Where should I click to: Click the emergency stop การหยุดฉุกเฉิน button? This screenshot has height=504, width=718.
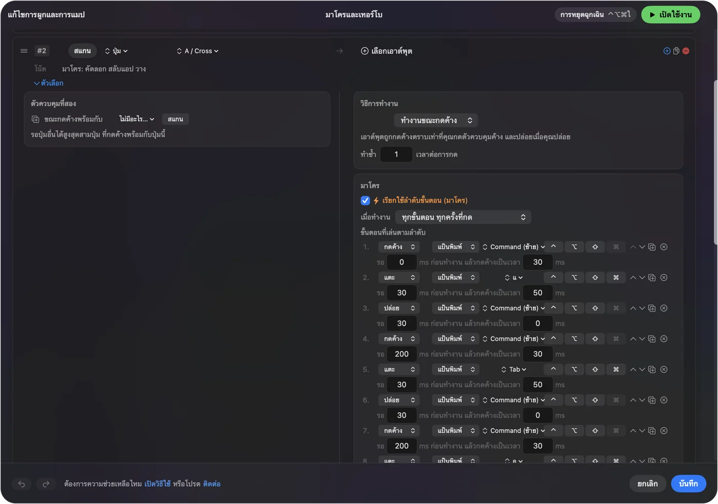click(x=595, y=14)
